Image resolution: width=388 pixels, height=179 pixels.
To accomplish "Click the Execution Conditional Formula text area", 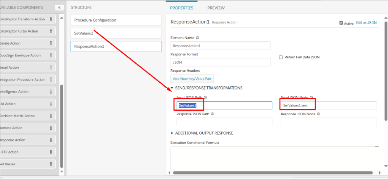I will [x=273, y=159].
